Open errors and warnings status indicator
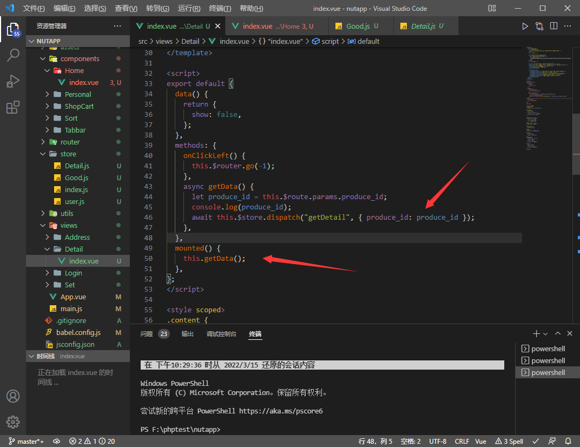The width and height of the screenshot is (580, 447). (x=92, y=441)
